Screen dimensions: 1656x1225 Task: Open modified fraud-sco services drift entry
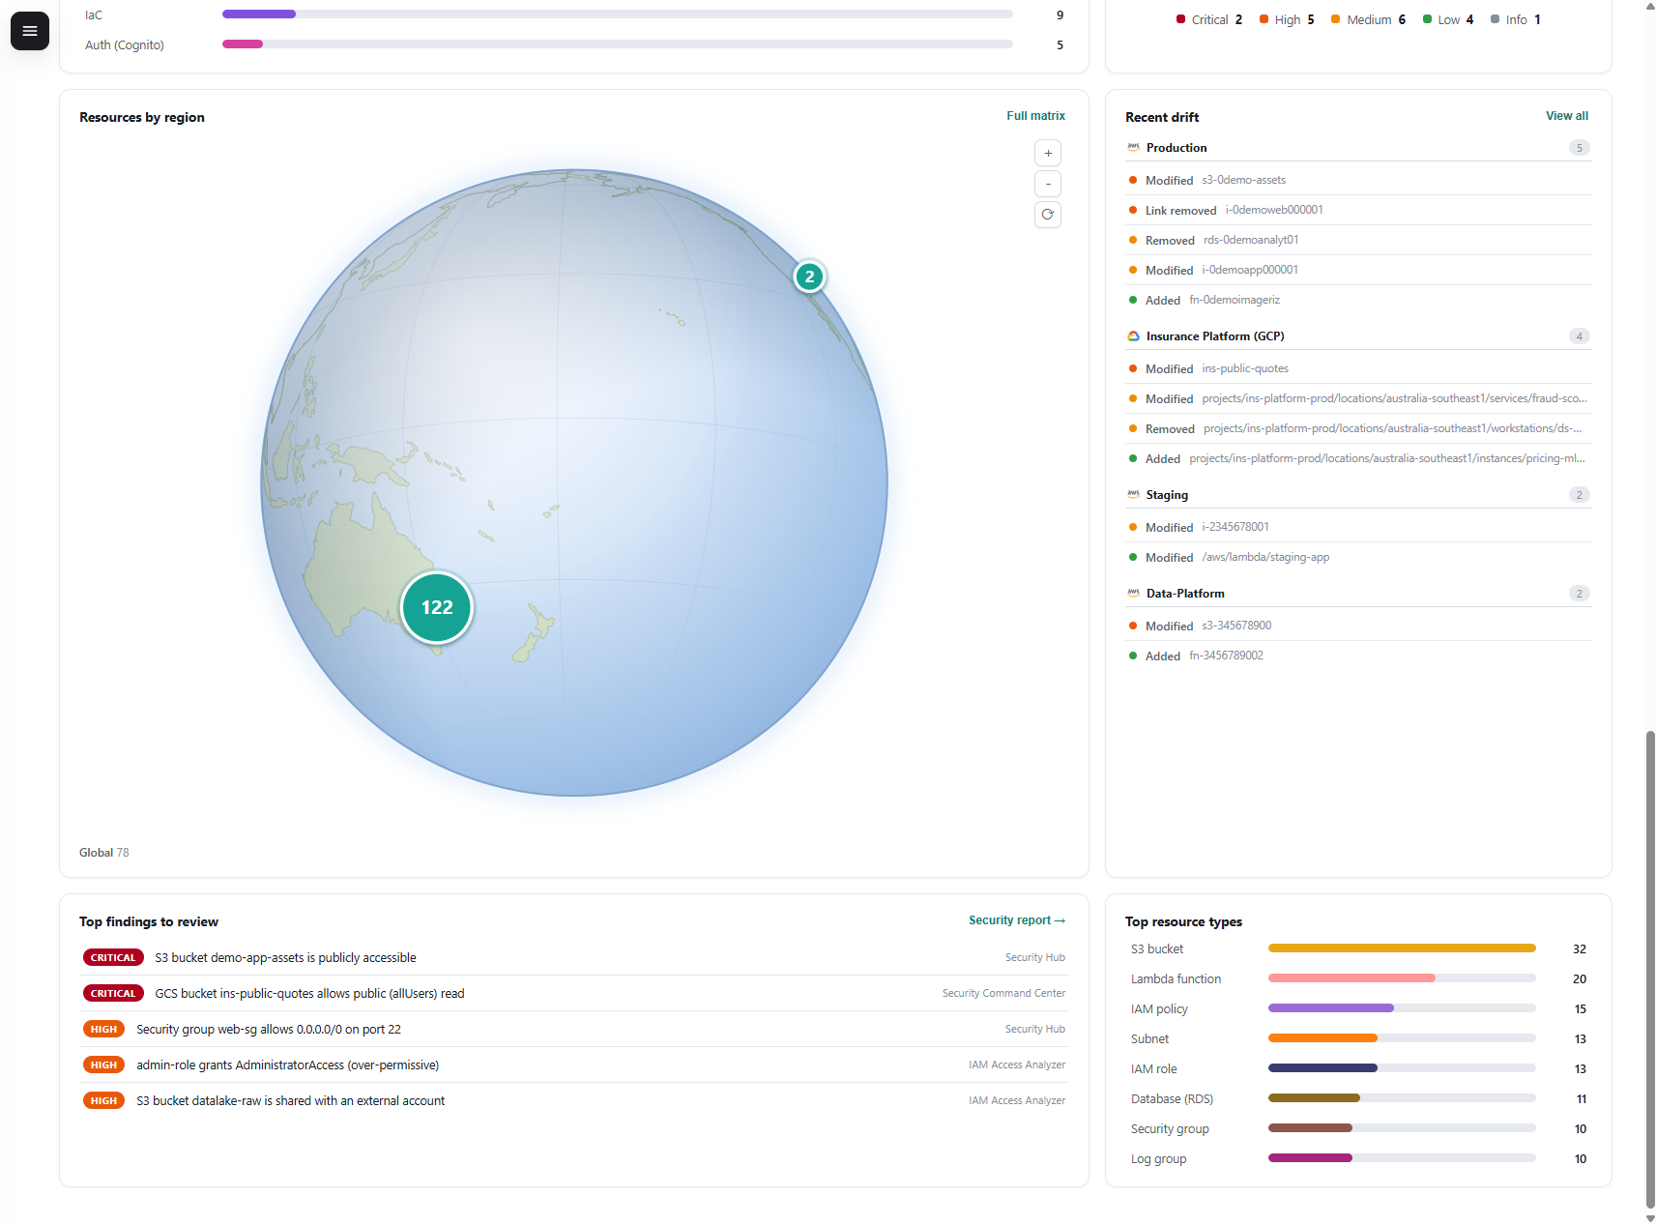pyautogui.click(x=1358, y=399)
